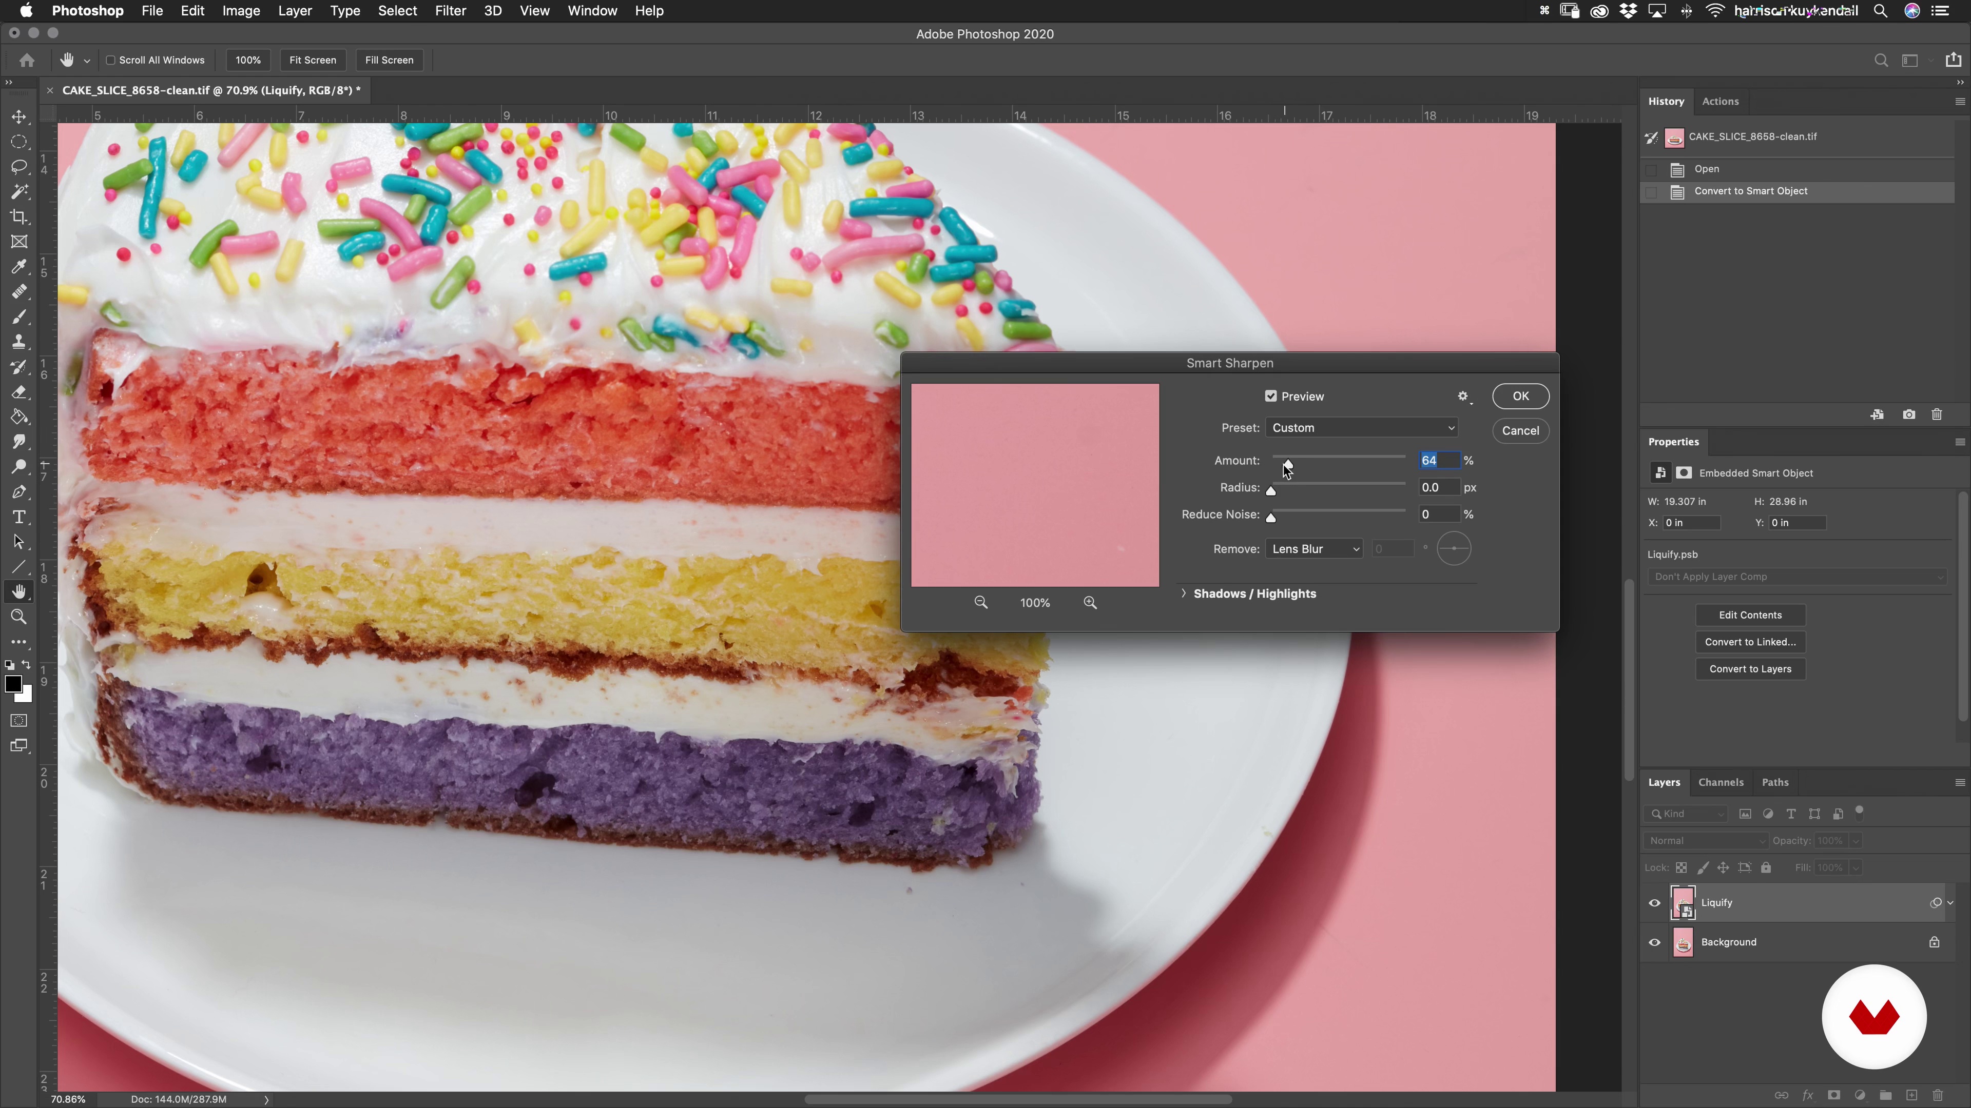1971x1108 pixels.
Task: Enable Scroll All Windows checkbox
Action: [110, 60]
